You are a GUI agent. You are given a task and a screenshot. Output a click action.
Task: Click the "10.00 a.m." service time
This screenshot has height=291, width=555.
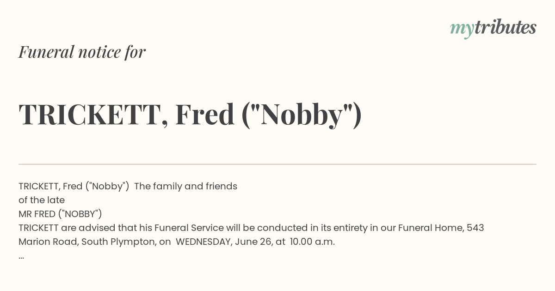[x=312, y=242]
